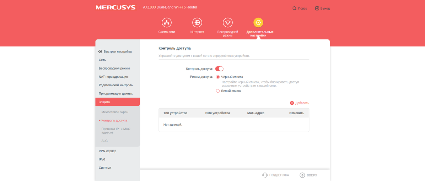
Task: Expand the Система sidebar section
Action: coord(105,168)
